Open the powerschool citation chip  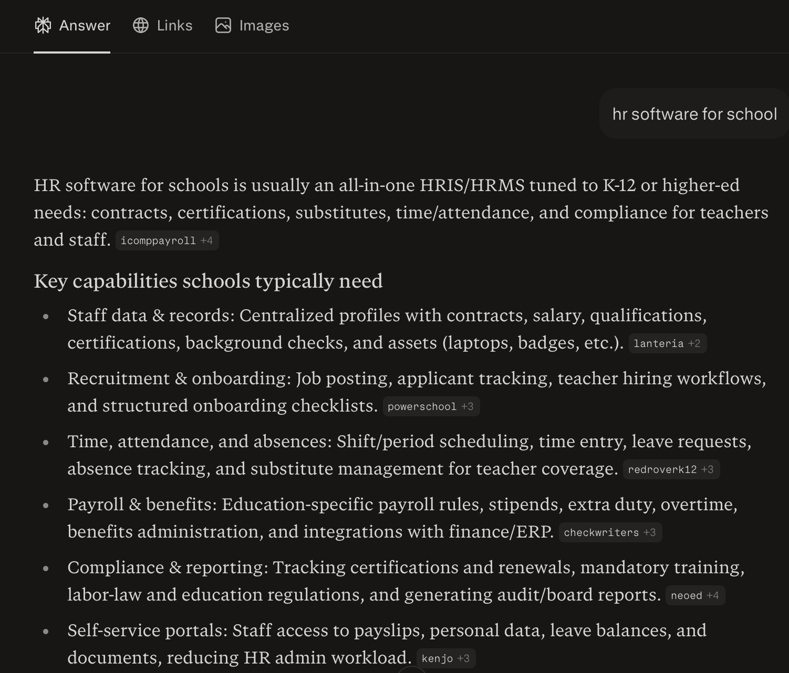(423, 406)
